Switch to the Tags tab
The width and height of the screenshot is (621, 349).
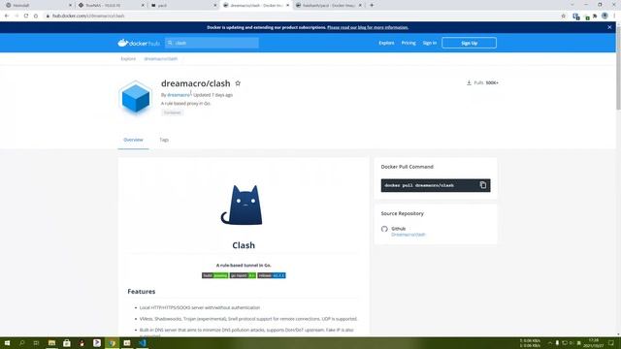tap(164, 140)
